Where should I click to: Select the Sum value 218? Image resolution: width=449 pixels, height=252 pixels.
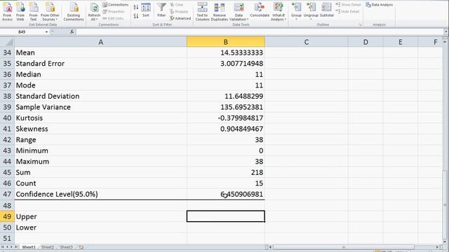pos(226,173)
